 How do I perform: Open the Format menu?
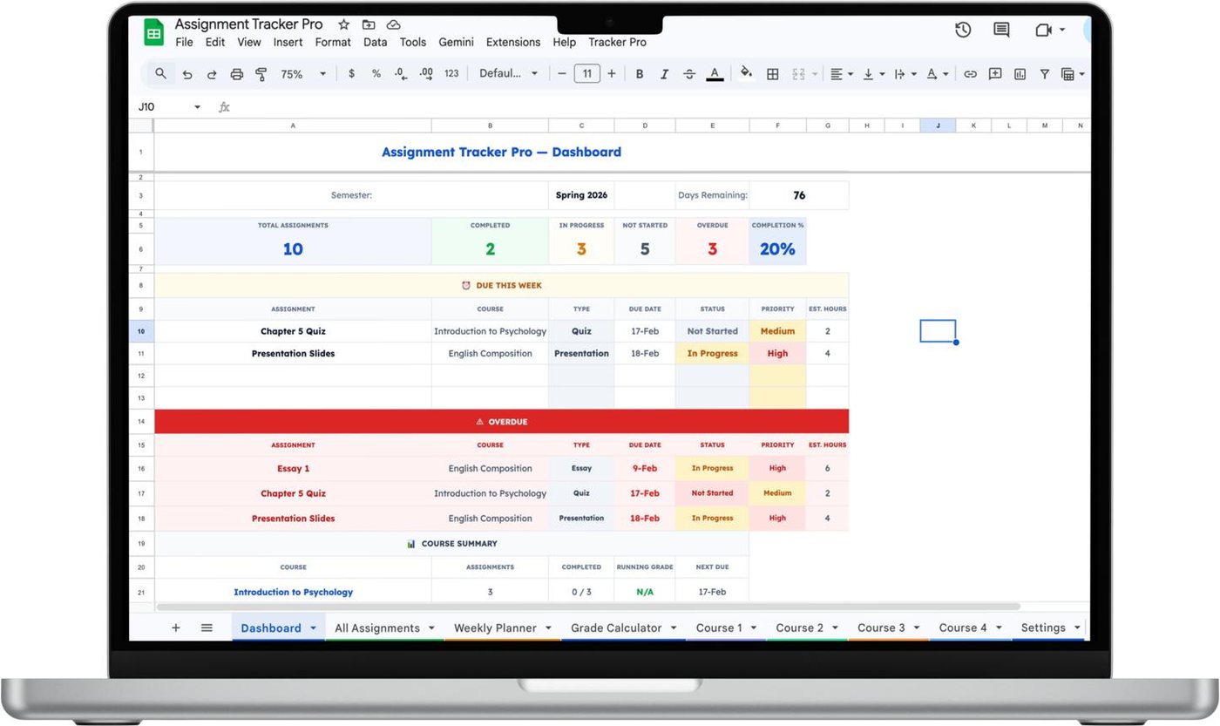[333, 42]
